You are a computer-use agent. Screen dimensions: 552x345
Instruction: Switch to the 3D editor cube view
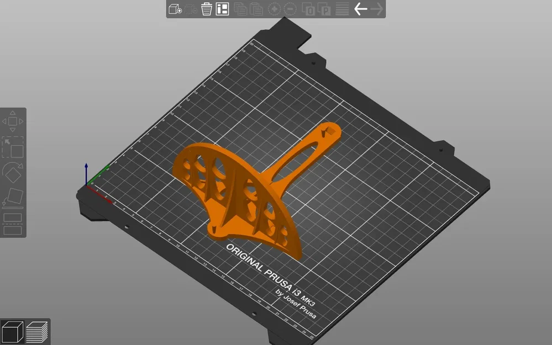(12, 332)
